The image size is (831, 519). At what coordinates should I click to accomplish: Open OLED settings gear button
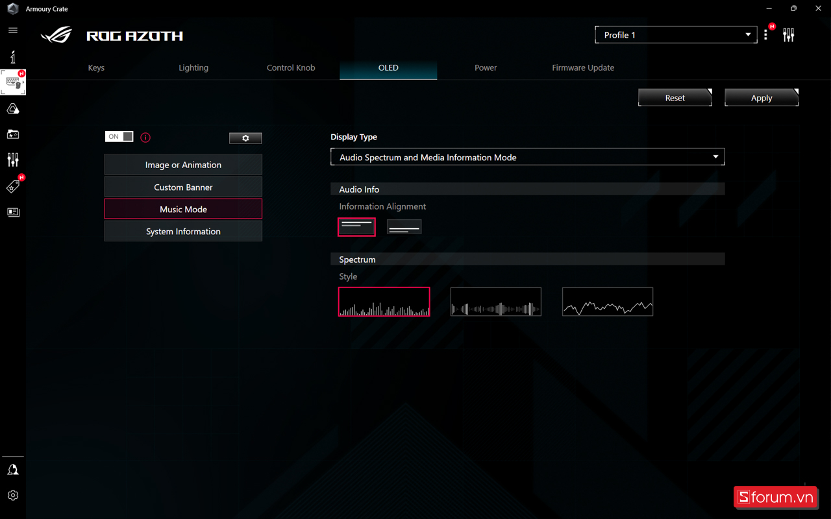245,138
